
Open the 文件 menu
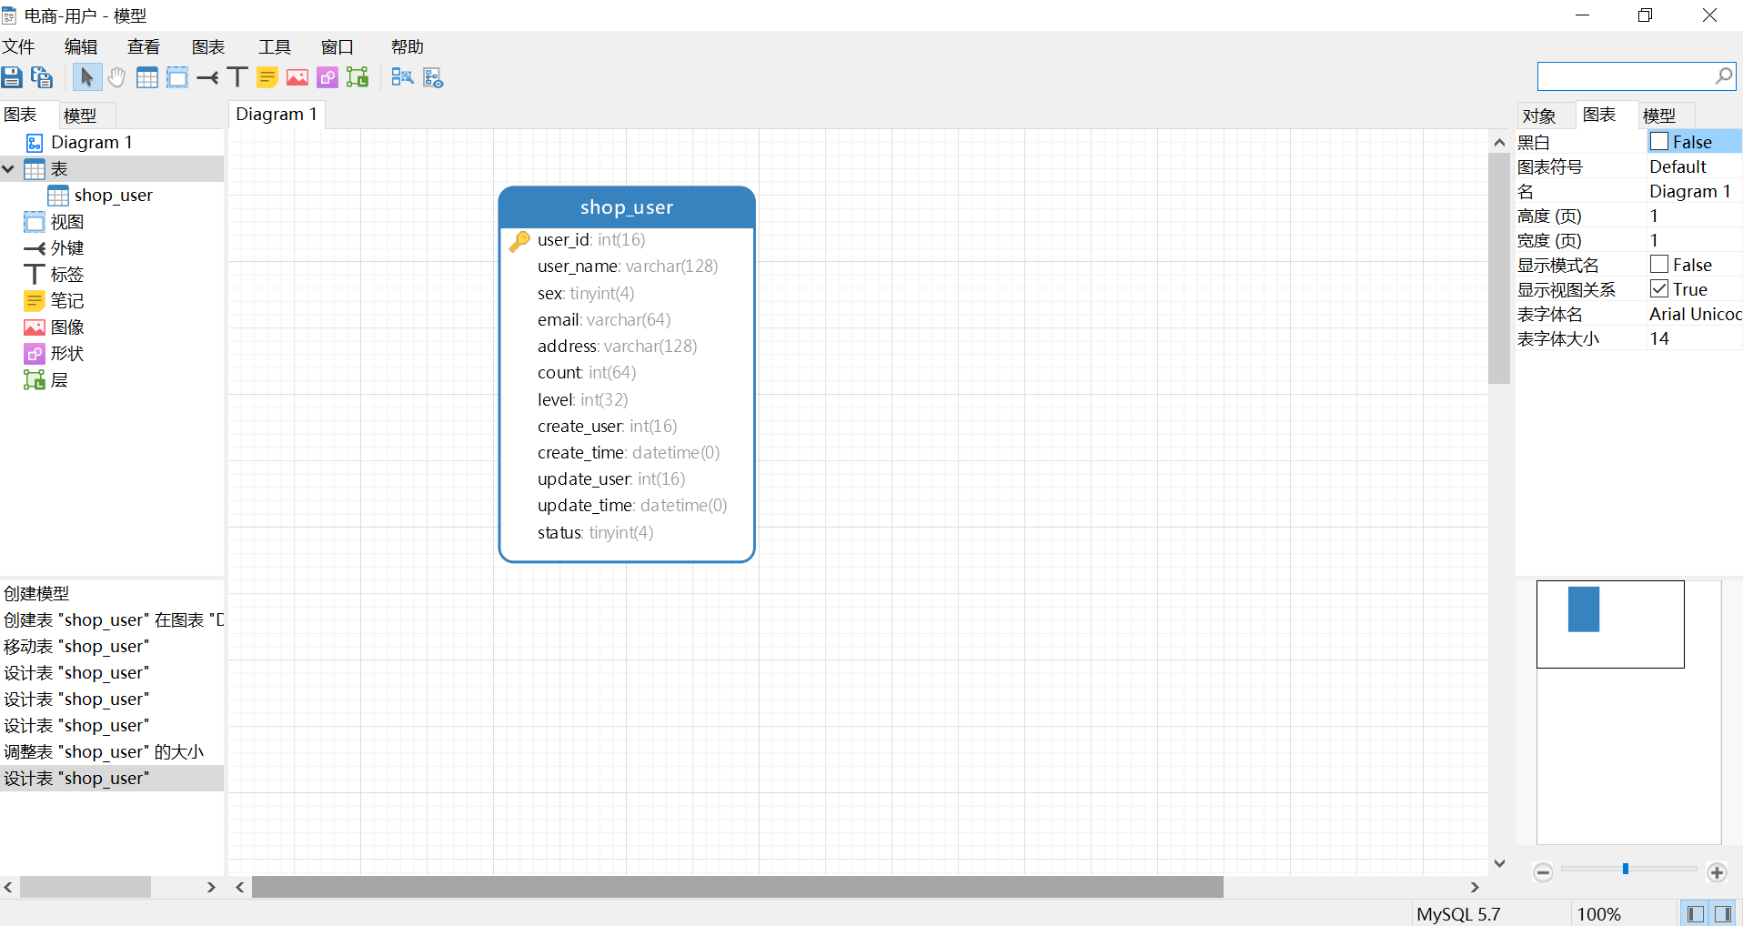[18, 47]
